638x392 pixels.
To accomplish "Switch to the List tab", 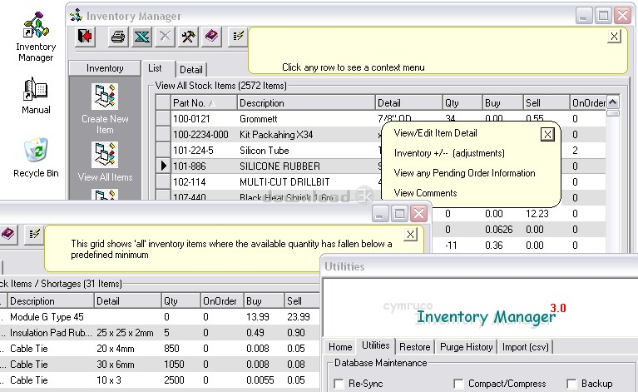I will coord(155,68).
